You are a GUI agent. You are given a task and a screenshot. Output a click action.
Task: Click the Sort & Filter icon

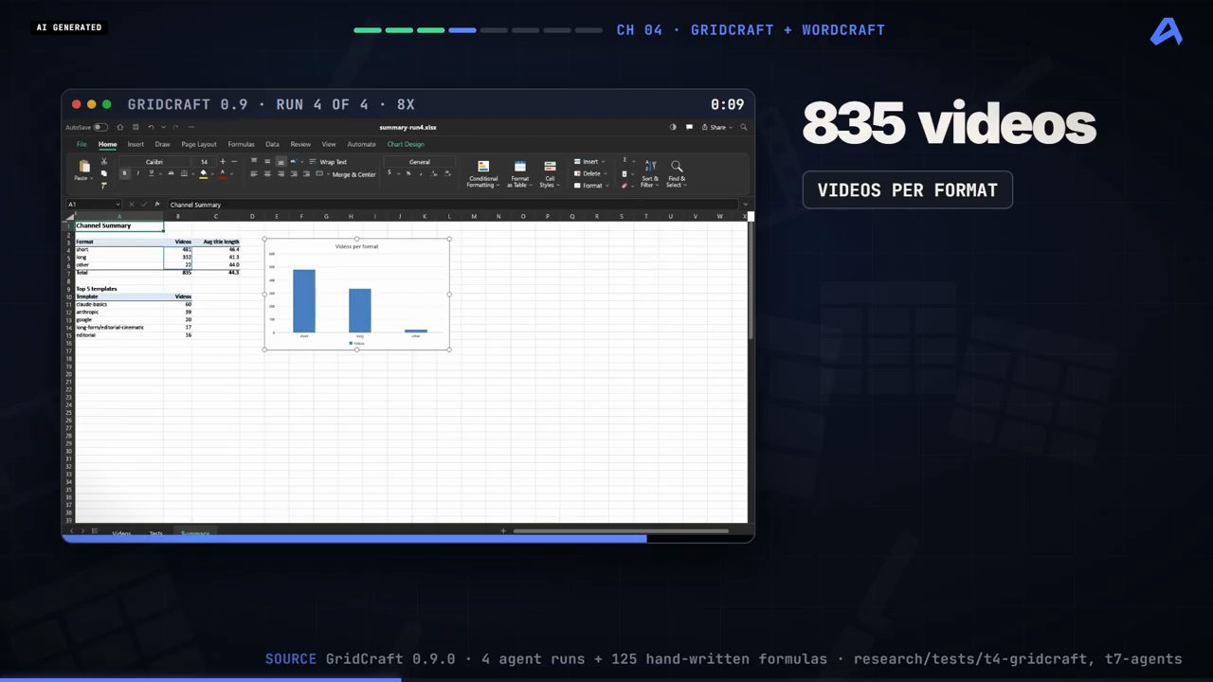(650, 166)
